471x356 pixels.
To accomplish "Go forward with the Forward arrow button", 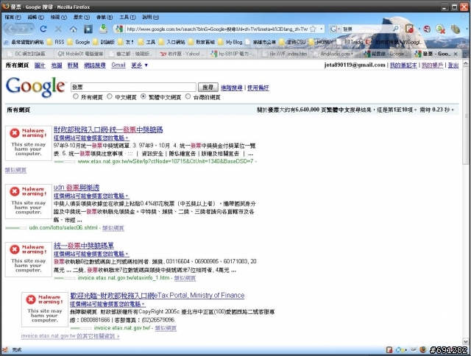I will click(x=24, y=29).
